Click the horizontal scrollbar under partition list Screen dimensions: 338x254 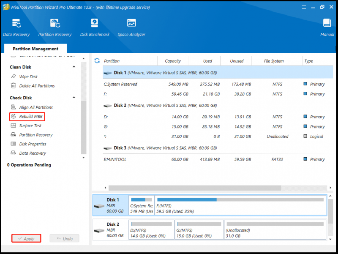[195, 188]
